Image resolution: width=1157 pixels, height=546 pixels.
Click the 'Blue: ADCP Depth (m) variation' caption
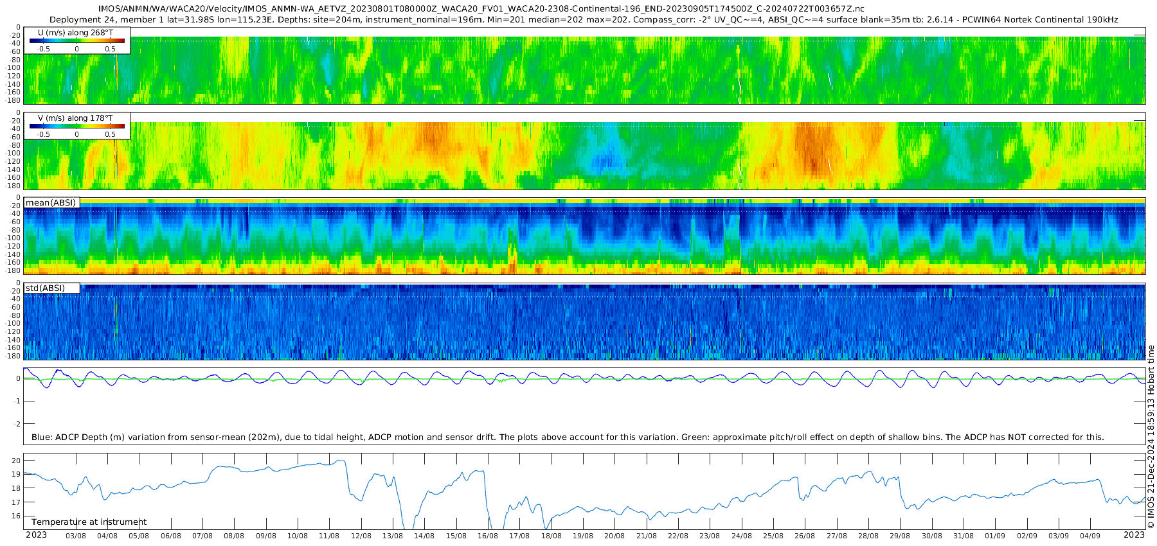[568, 437]
